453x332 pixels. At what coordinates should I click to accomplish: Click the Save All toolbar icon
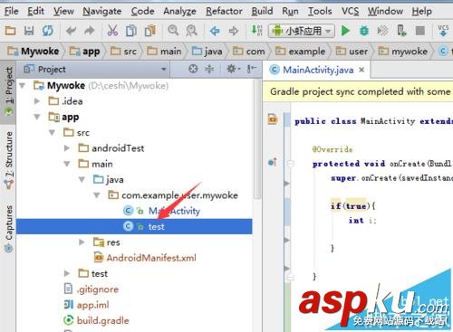(x=29, y=31)
